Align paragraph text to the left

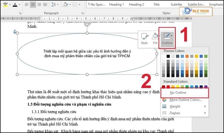(27, 5)
